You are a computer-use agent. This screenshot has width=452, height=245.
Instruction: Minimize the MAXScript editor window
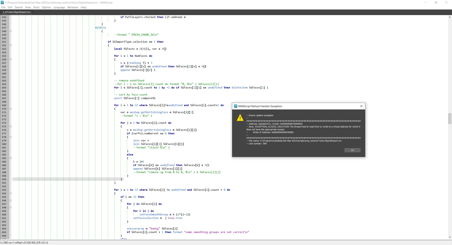(x=426, y=2)
